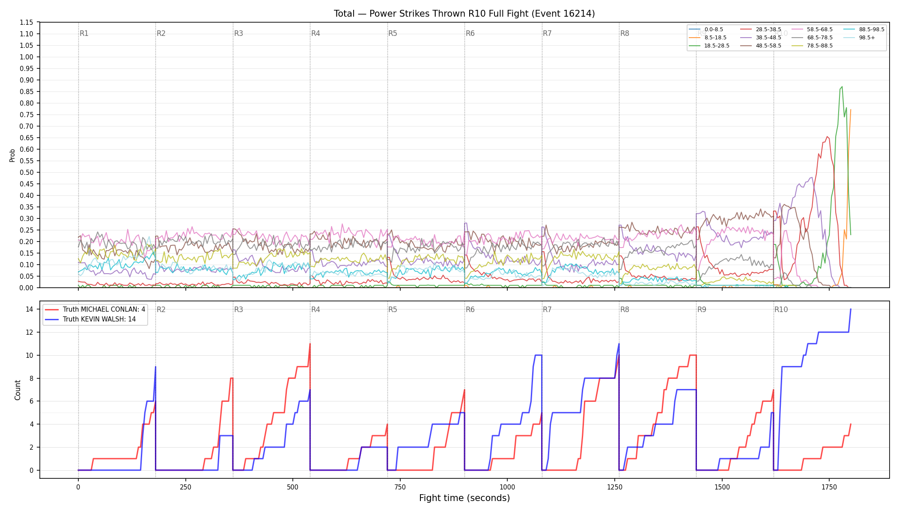The image size is (899, 513).
Task: Select 'Truth MICHAEL CONLAN: 4' legend entry
Action: (x=95, y=310)
